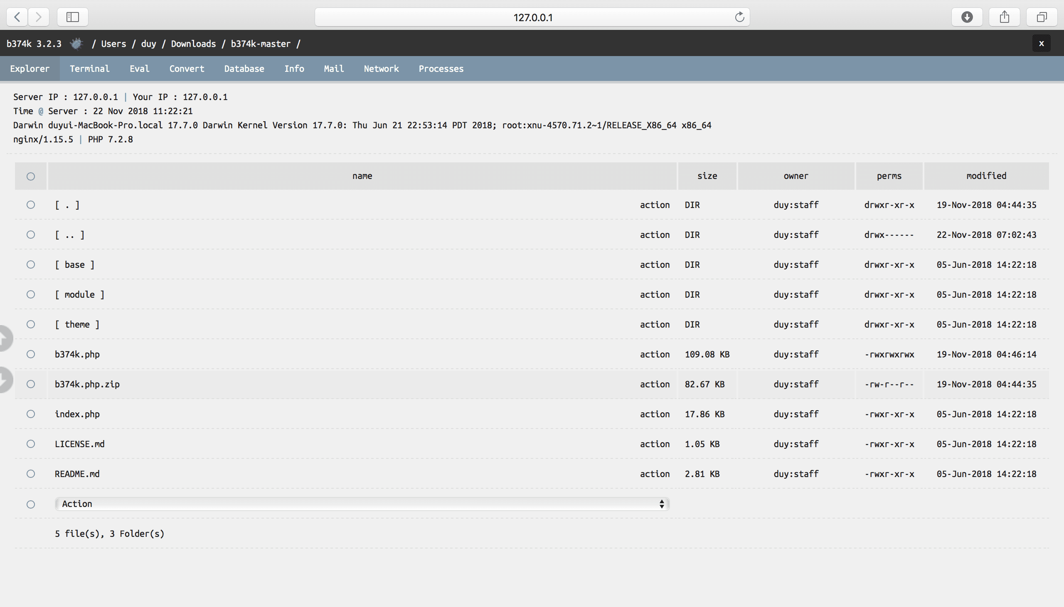The width and height of the screenshot is (1064, 607).
Task: Select the README.md file checkbox
Action: pyautogui.click(x=31, y=474)
